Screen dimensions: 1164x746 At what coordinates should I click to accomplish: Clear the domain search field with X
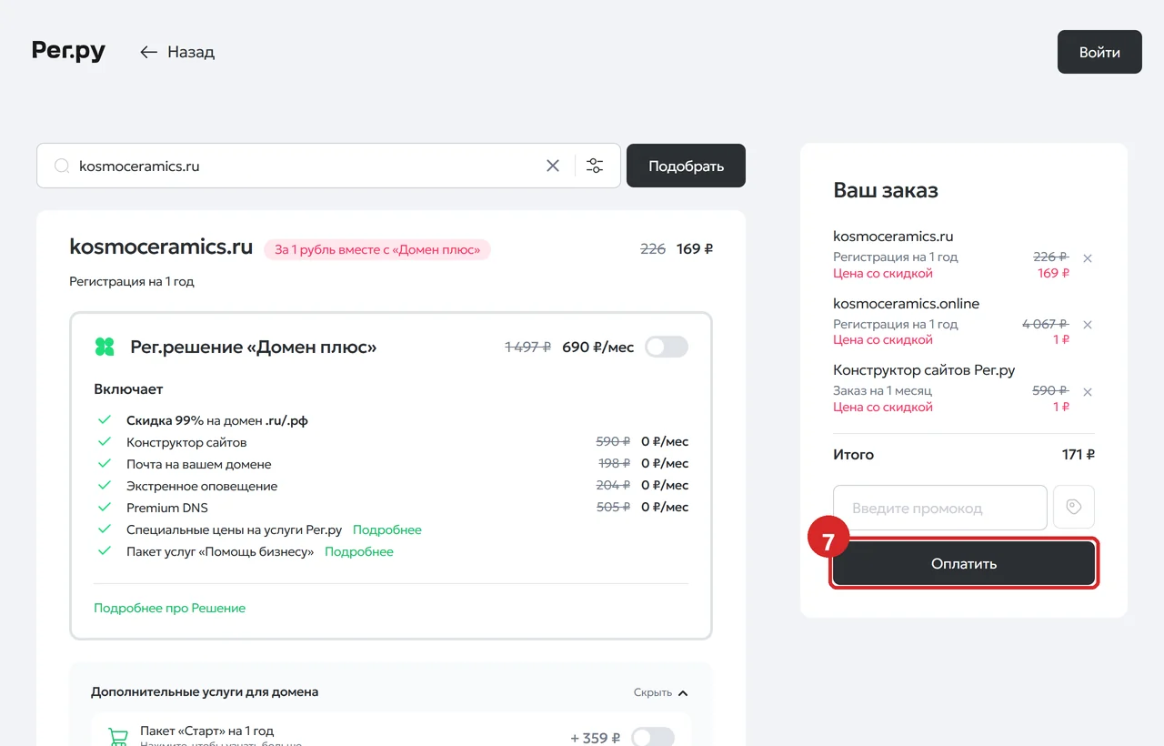pyautogui.click(x=553, y=166)
